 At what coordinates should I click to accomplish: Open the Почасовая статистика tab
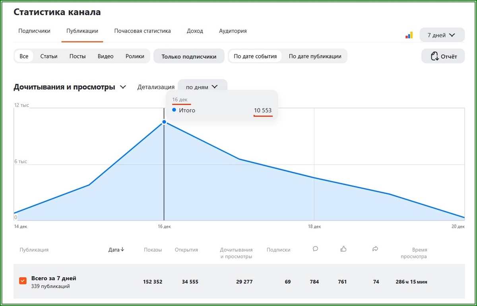pos(142,31)
